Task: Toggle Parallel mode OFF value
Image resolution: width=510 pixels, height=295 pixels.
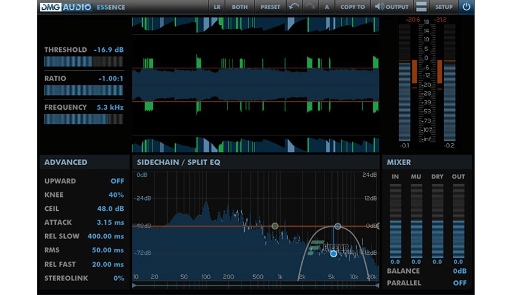Action: point(459,283)
